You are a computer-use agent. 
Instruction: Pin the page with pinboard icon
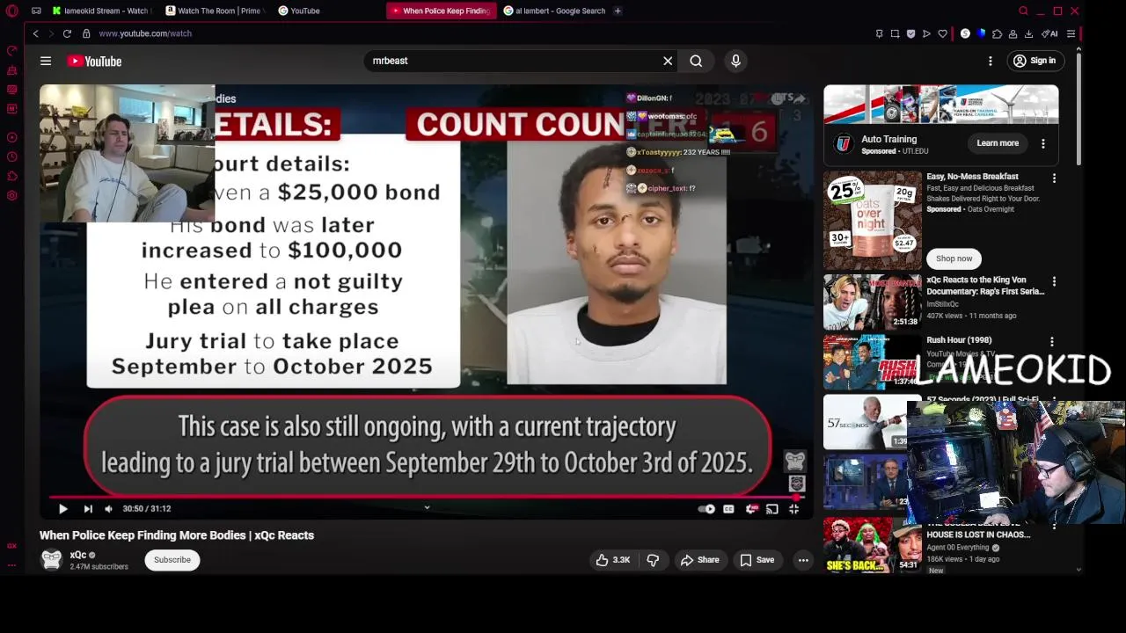coord(879,33)
